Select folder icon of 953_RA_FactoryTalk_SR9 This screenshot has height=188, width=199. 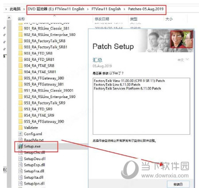coord(20,103)
